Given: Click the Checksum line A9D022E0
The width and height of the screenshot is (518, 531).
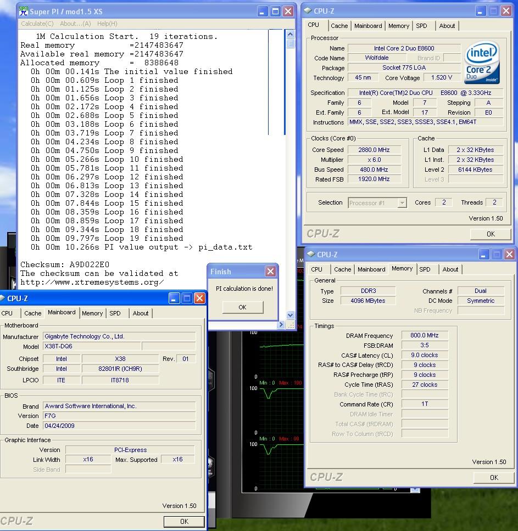Looking at the screenshot, I should point(65,264).
